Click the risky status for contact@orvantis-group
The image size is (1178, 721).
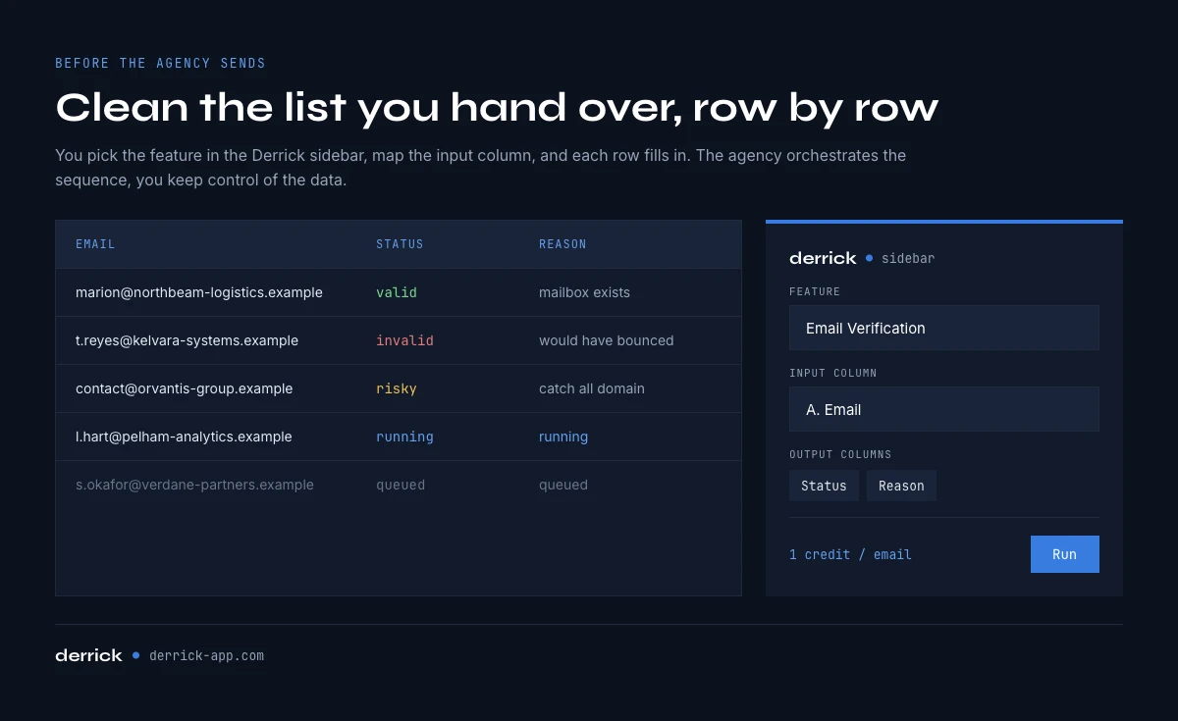point(397,388)
